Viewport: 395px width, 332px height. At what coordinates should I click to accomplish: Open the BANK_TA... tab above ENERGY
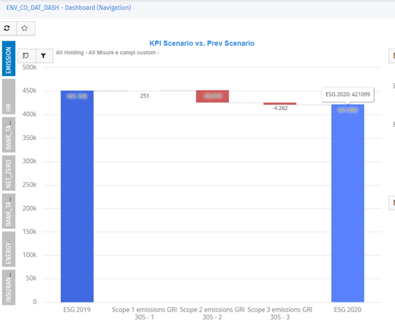coord(8,211)
